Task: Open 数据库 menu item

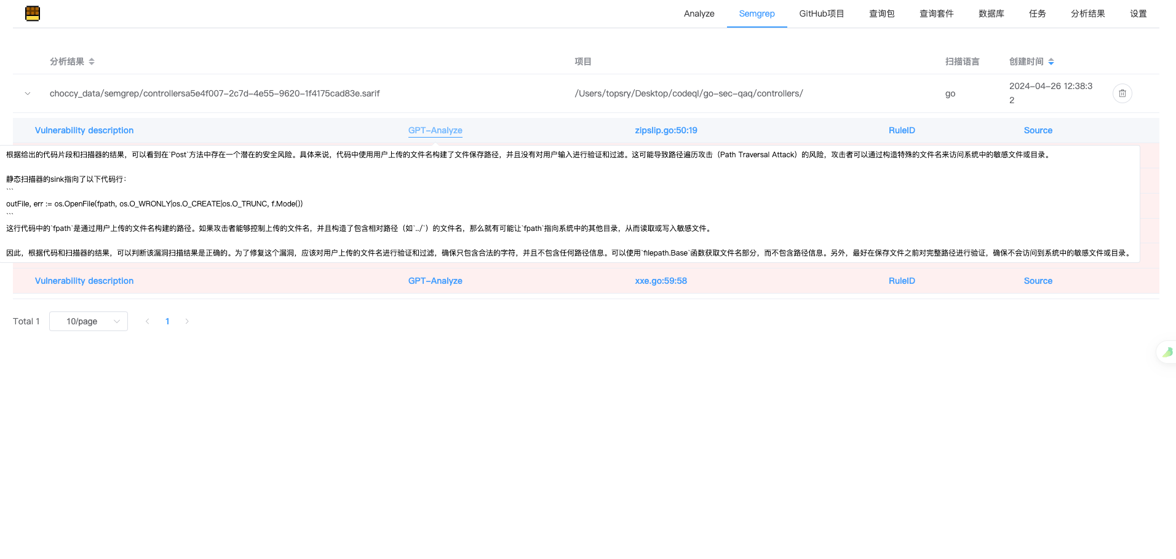Action: [x=991, y=14]
